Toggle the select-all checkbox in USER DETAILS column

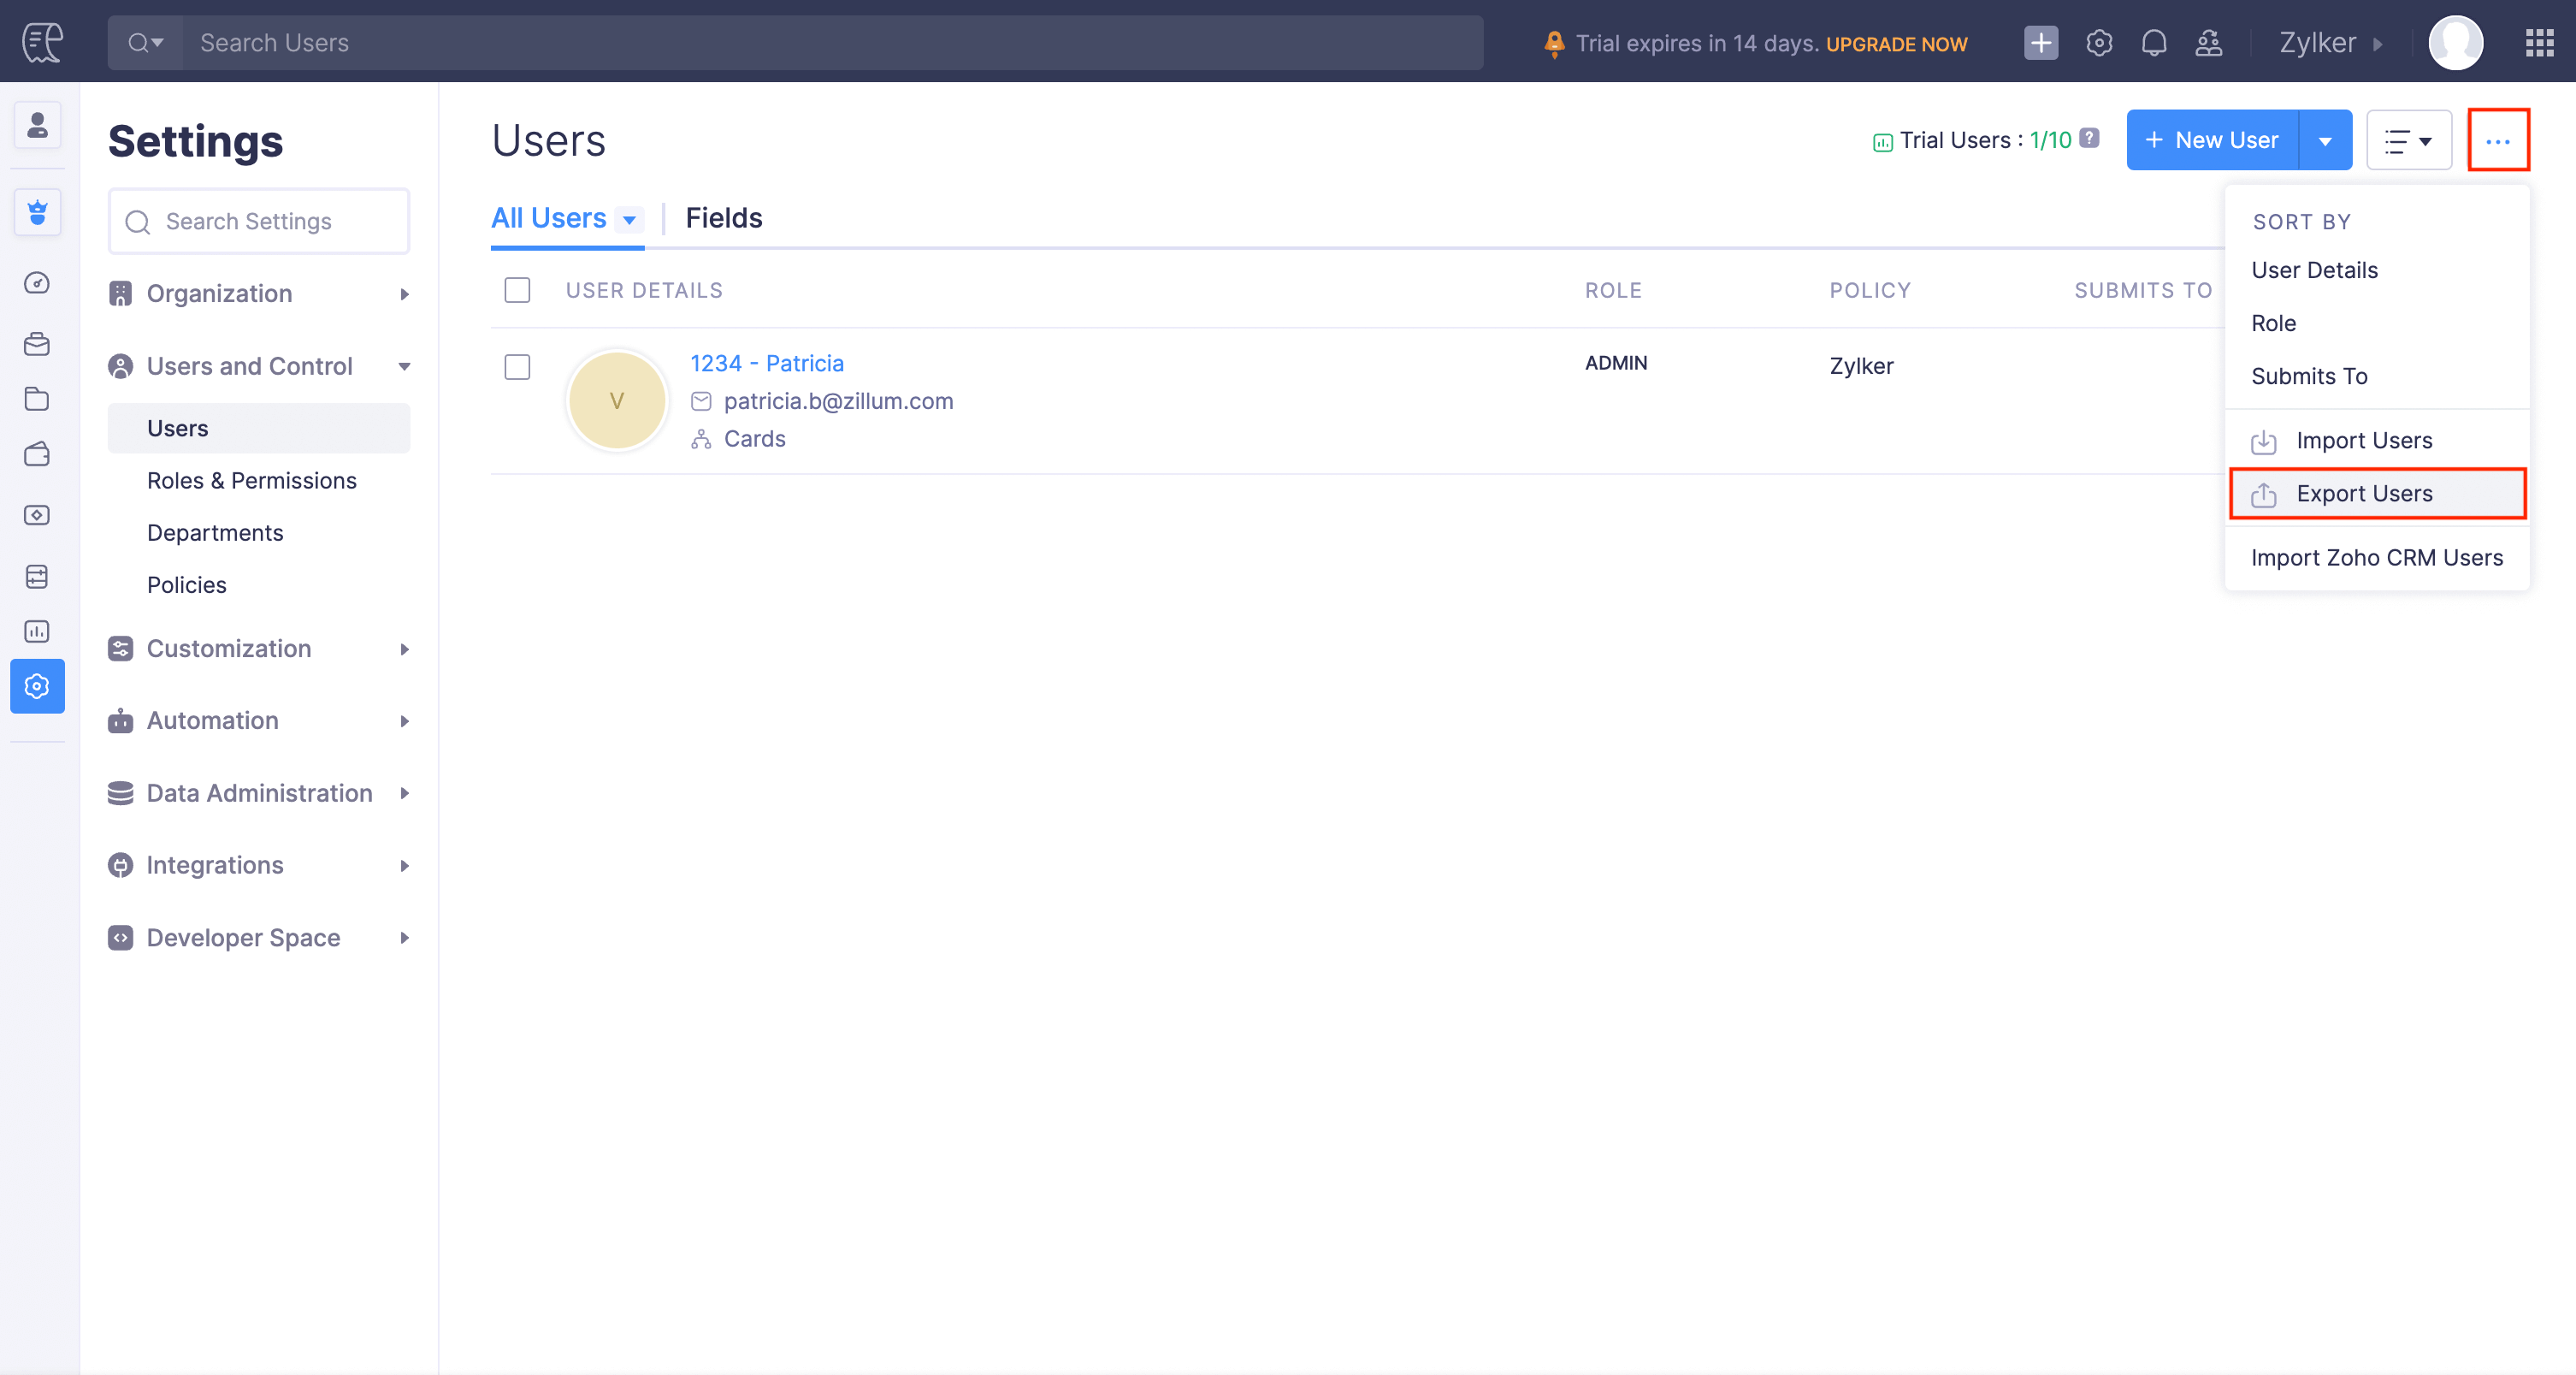(x=517, y=290)
